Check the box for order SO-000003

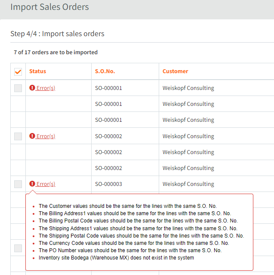pos(18,184)
